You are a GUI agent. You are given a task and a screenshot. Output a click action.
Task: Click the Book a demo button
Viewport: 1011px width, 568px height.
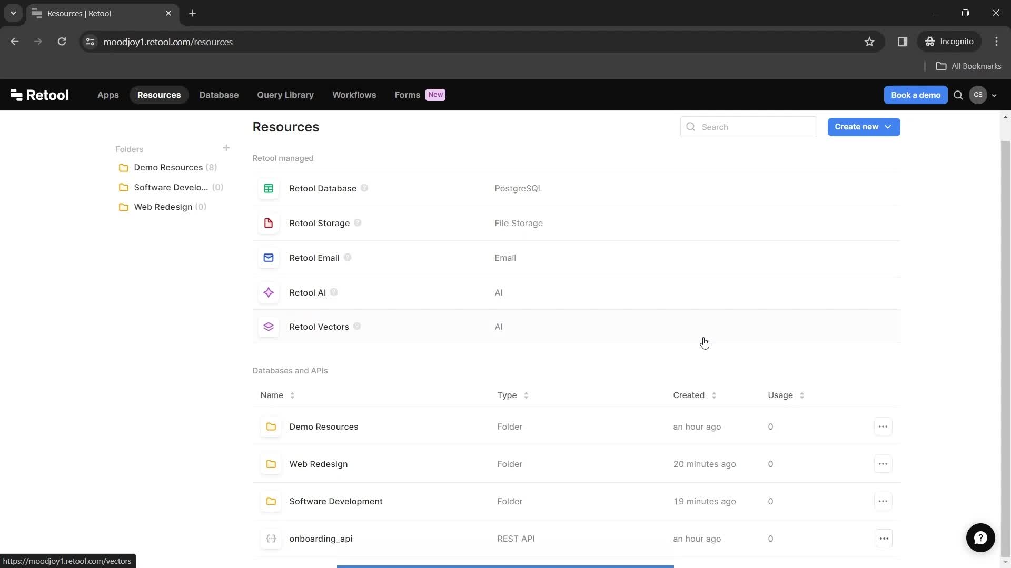[x=916, y=95]
